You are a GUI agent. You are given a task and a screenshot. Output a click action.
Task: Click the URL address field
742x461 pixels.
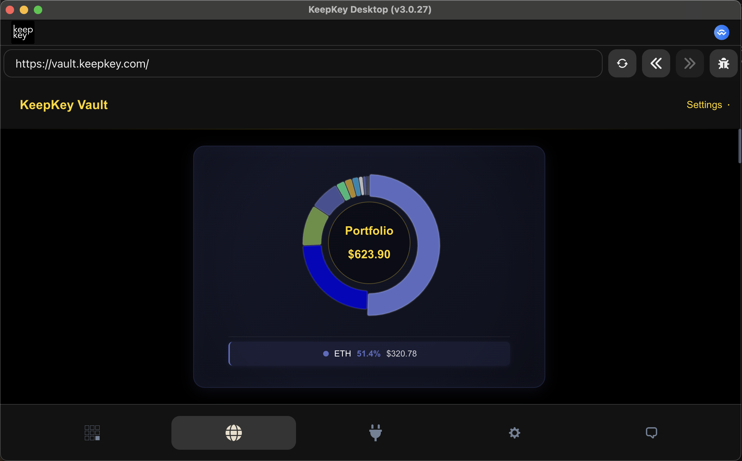(x=303, y=63)
